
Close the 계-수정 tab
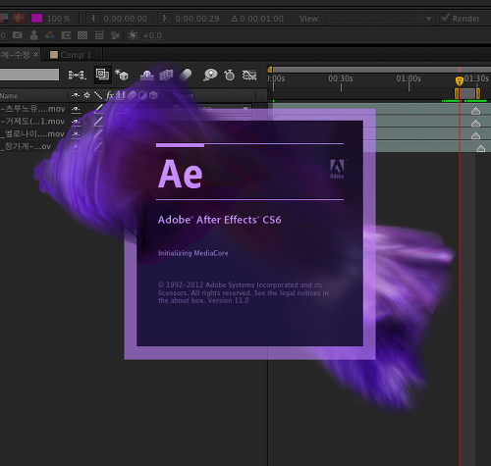tap(35, 54)
